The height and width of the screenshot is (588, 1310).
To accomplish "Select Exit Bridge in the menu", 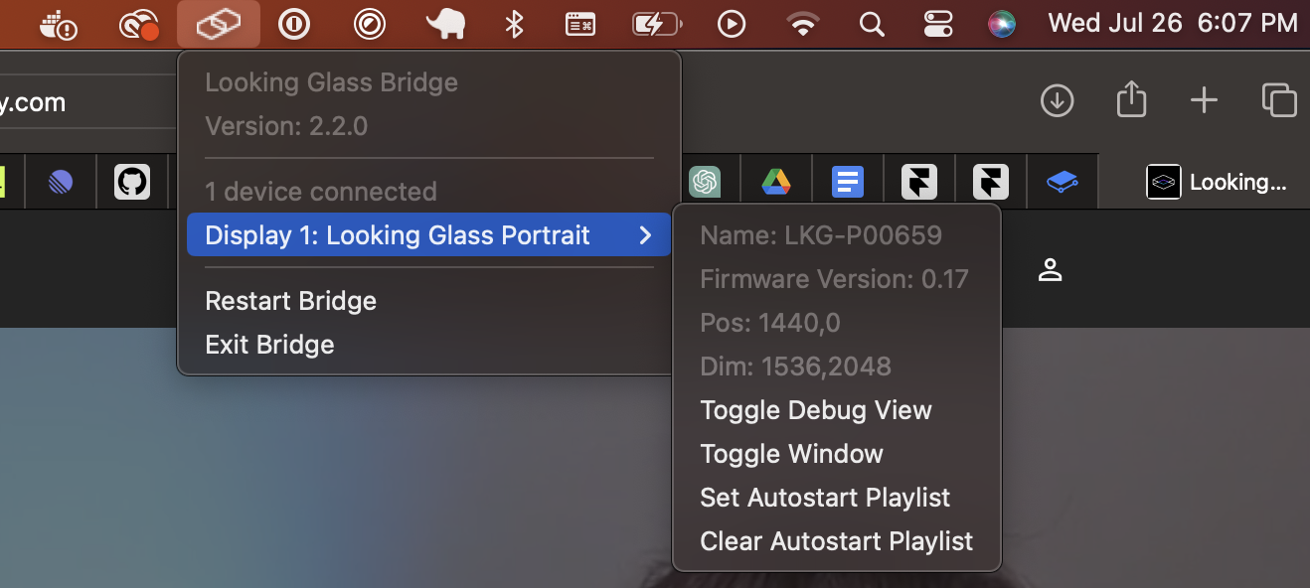I will tap(269, 345).
